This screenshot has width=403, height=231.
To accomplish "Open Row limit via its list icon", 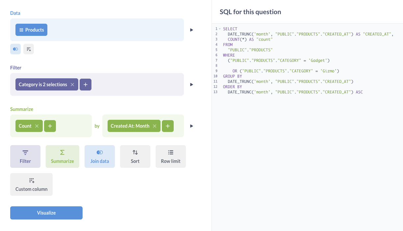I will pos(170,152).
